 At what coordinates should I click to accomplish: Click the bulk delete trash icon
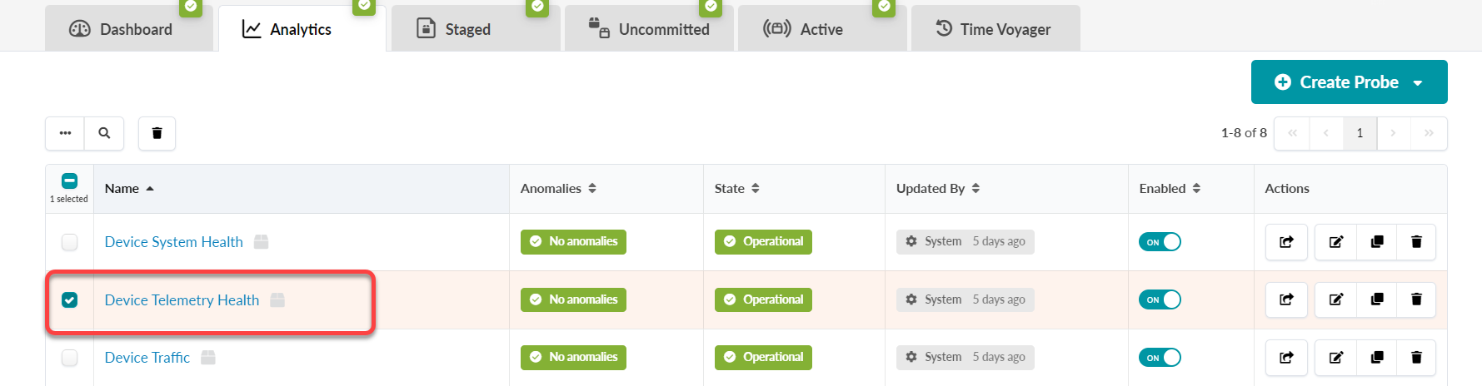[x=157, y=133]
